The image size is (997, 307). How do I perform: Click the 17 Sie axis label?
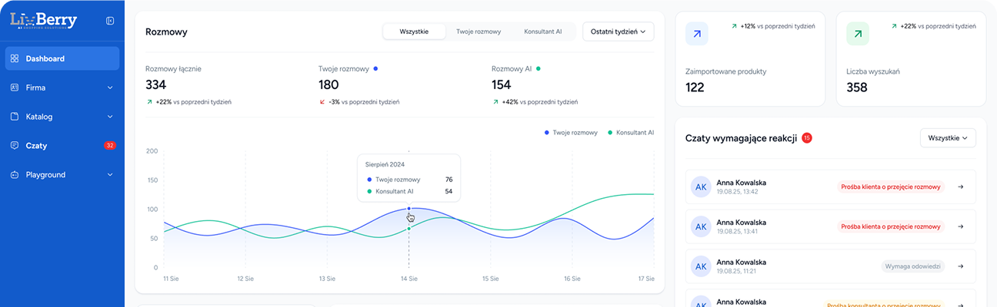point(646,279)
